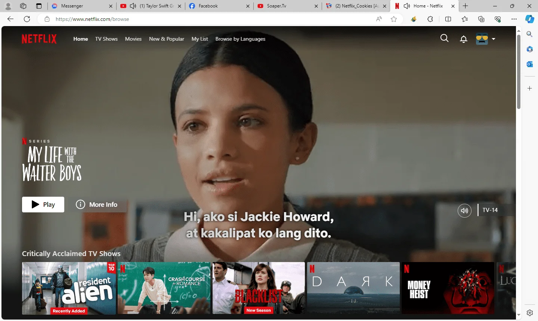The width and height of the screenshot is (538, 321).
Task: View site information lock icon
Action: point(47,19)
